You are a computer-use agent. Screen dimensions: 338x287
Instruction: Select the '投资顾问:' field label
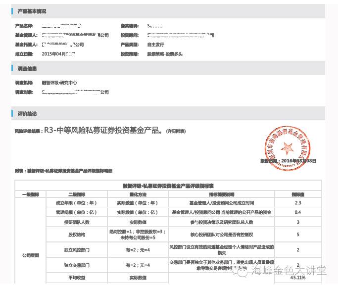click(x=130, y=35)
